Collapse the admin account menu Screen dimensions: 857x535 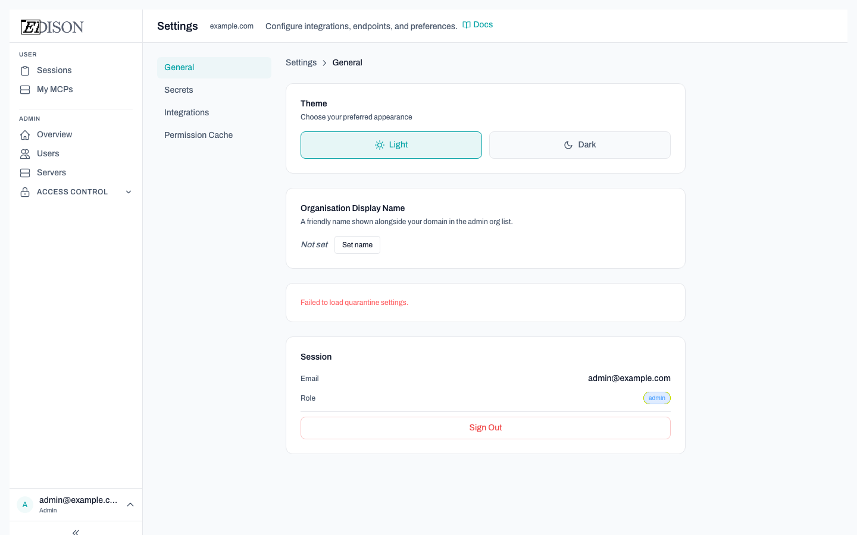tap(130, 504)
